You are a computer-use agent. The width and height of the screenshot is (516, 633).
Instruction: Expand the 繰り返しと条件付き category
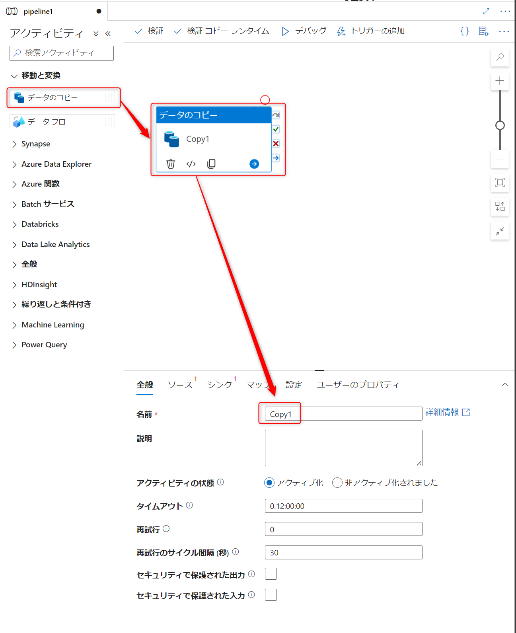coord(52,305)
